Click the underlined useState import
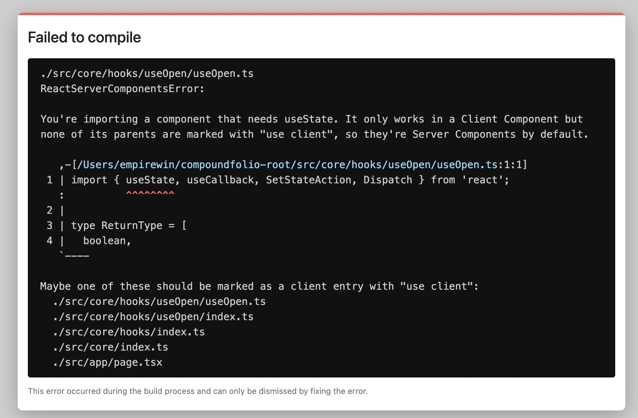The width and height of the screenshot is (638, 418). 150,180
